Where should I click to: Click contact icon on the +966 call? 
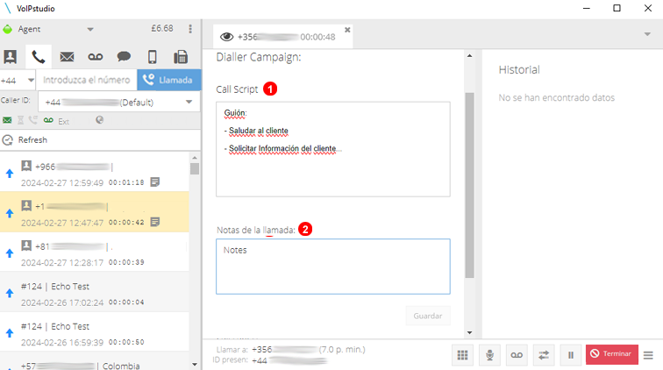26,166
